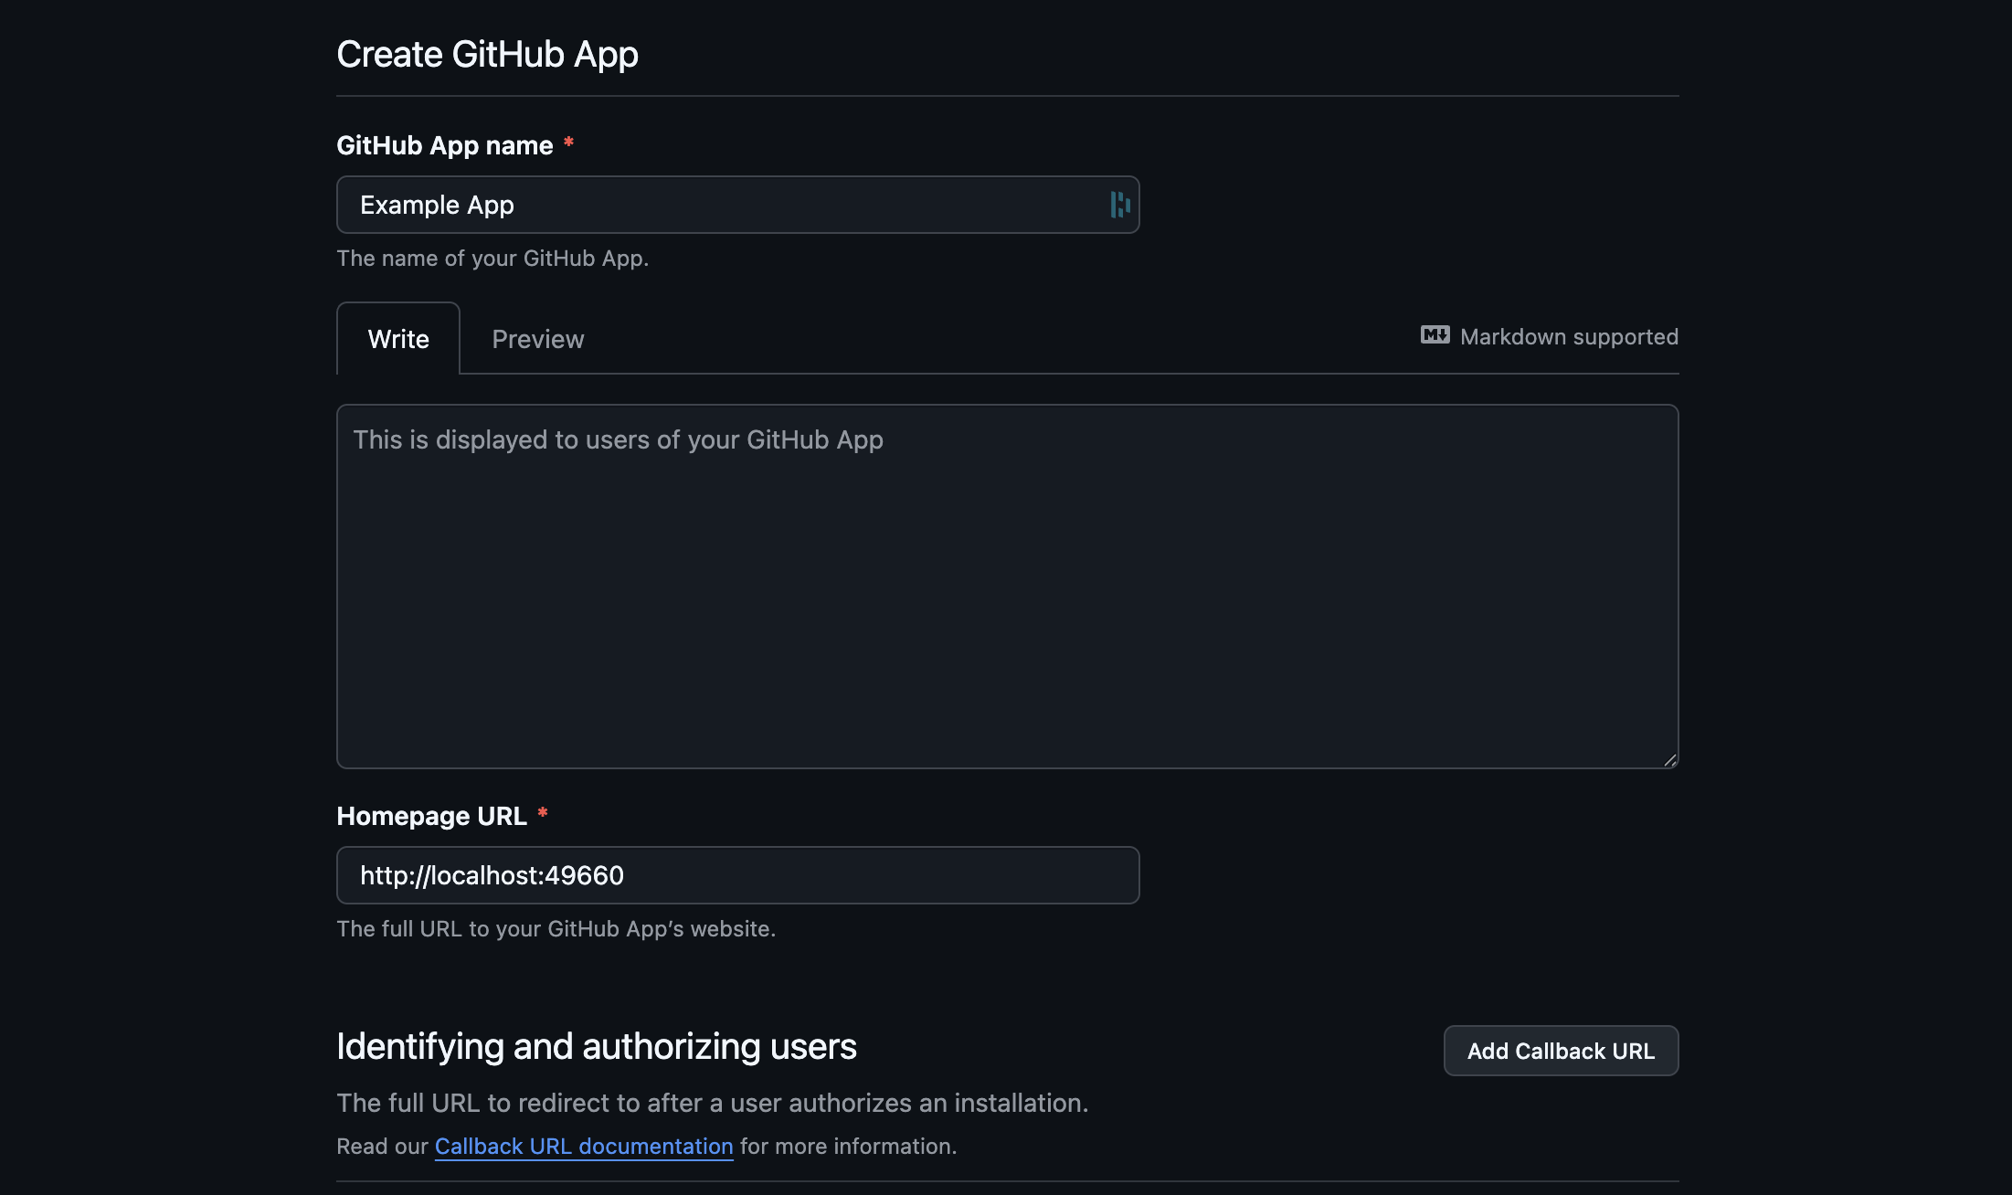
Task: Click the Markdown icon beside Markdown supported
Action: (x=1435, y=335)
